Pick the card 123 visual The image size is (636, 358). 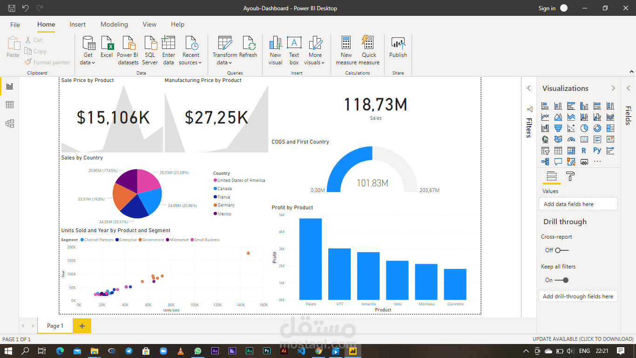coord(584,139)
